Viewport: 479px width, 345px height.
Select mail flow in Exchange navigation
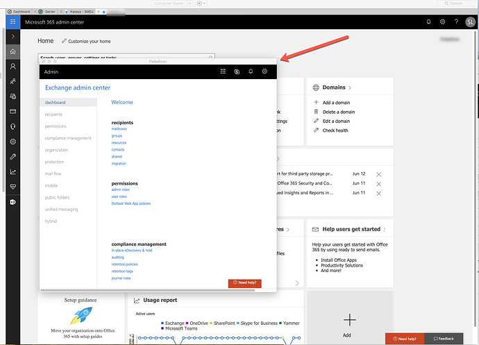click(53, 174)
